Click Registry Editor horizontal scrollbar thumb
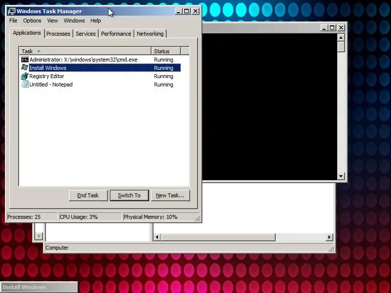The width and height of the screenshot is (391, 293). (218, 237)
